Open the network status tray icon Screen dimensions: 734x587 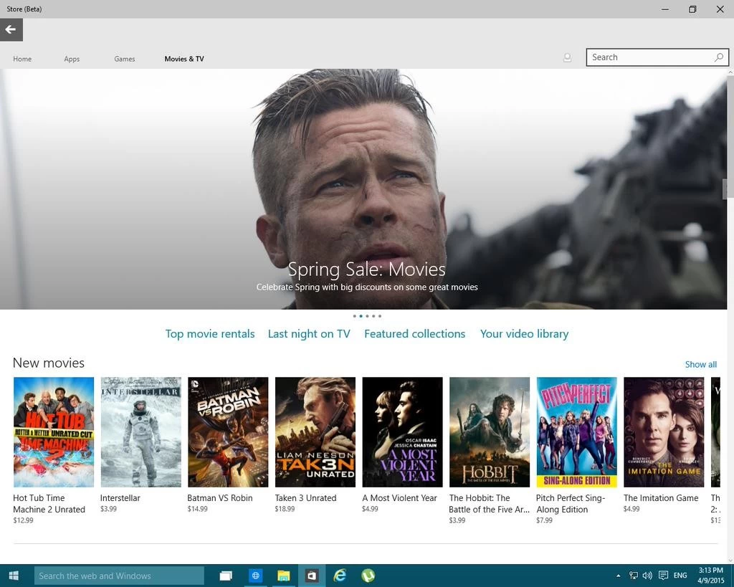(634, 576)
